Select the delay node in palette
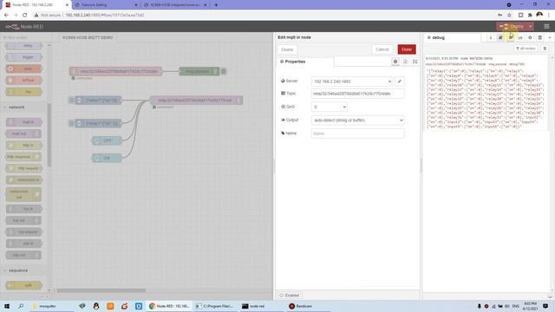 (24, 46)
